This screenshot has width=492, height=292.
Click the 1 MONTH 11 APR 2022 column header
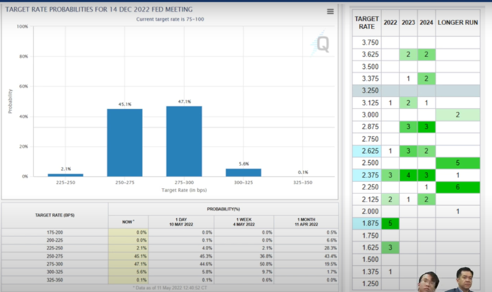pos(306,222)
